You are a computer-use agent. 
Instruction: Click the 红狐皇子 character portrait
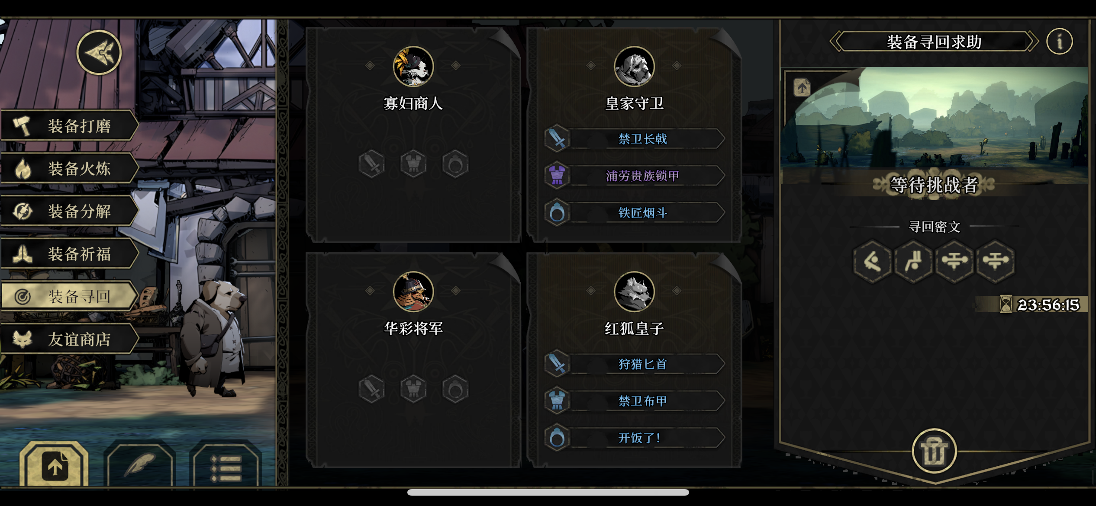click(634, 291)
